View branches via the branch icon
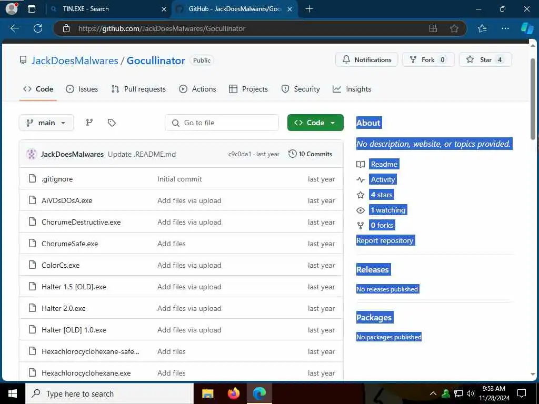Image resolution: width=539 pixels, height=404 pixels. click(89, 123)
